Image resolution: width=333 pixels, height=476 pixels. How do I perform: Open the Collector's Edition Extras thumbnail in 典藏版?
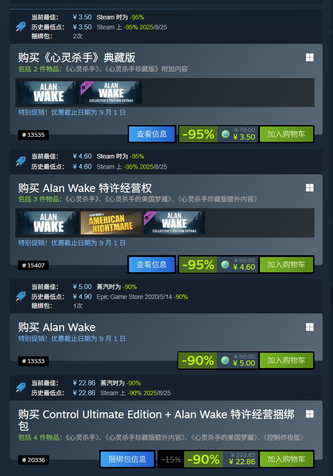pyautogui.click(x=111, y=92)
